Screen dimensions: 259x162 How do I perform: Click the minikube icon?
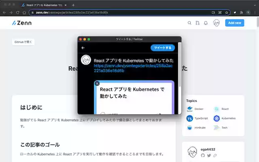190,128
